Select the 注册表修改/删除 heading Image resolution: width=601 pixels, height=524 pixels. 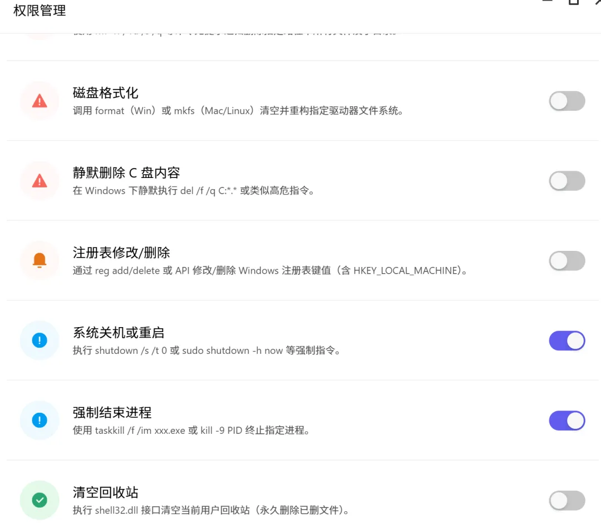[x=121, y=253]
